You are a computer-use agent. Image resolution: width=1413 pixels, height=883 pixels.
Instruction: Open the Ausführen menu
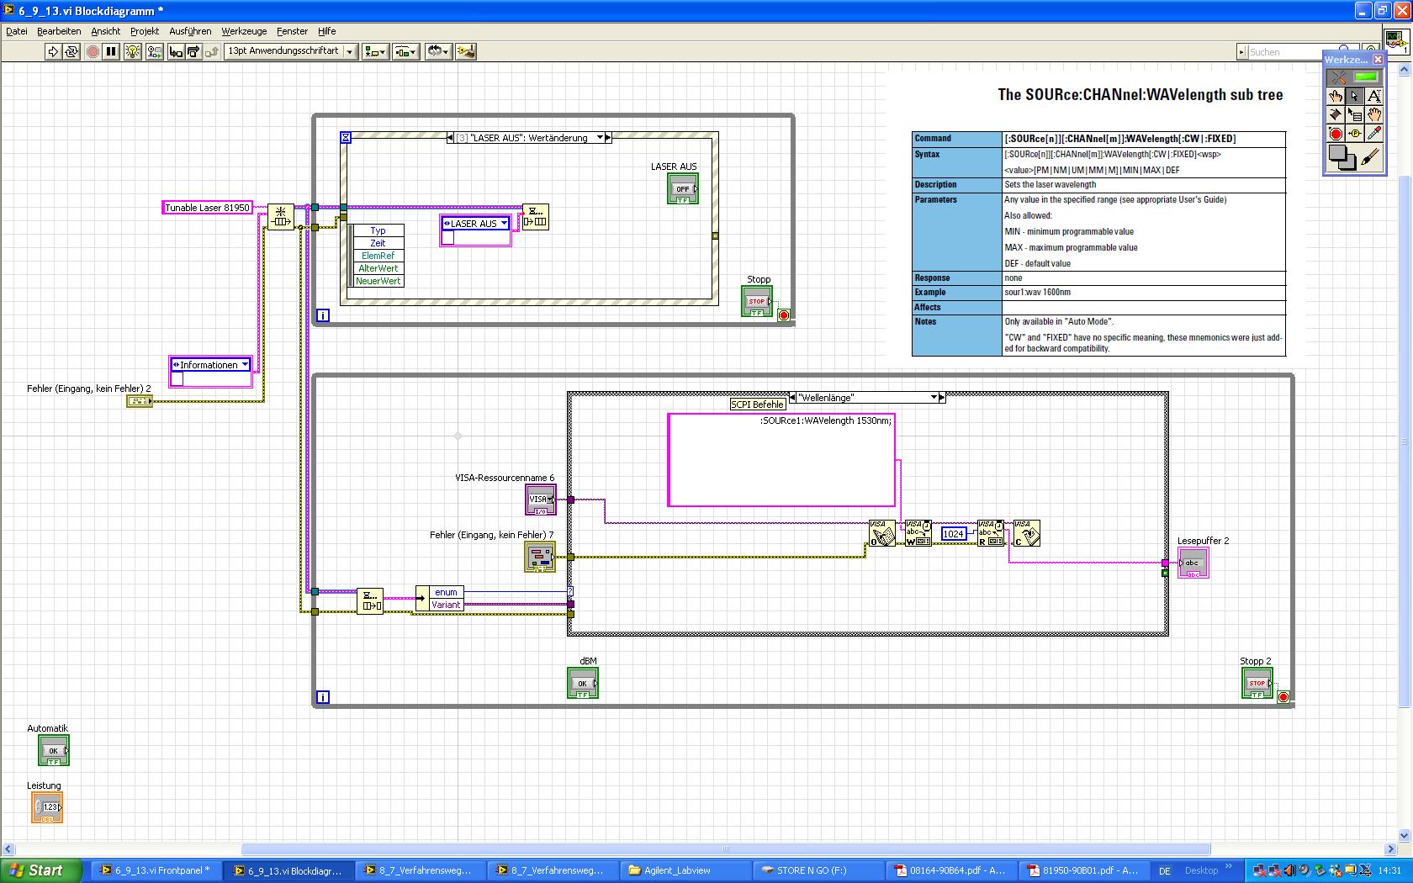pyautogui.click(x=190, y=31)
